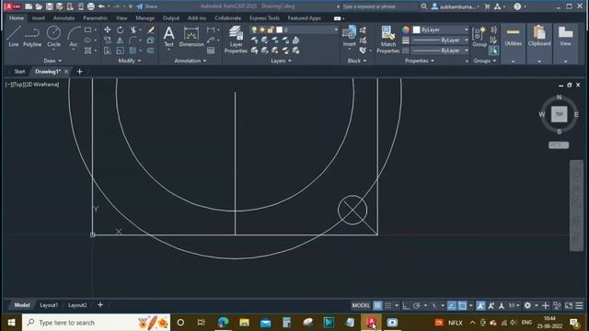Toggle ortho mode in status bar
This screenshot has width=589, height=331.
tap(406, 305)
